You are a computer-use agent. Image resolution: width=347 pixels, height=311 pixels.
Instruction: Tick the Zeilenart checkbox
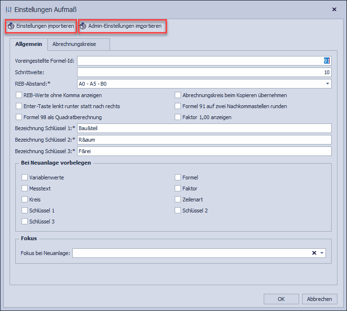pyautogui.click(x=178, y=200)
